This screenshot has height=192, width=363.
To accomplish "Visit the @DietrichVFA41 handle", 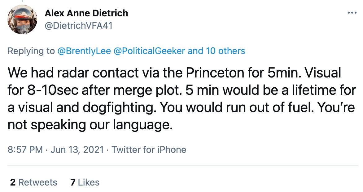I will pyautogui.click(x=78, y=26).
